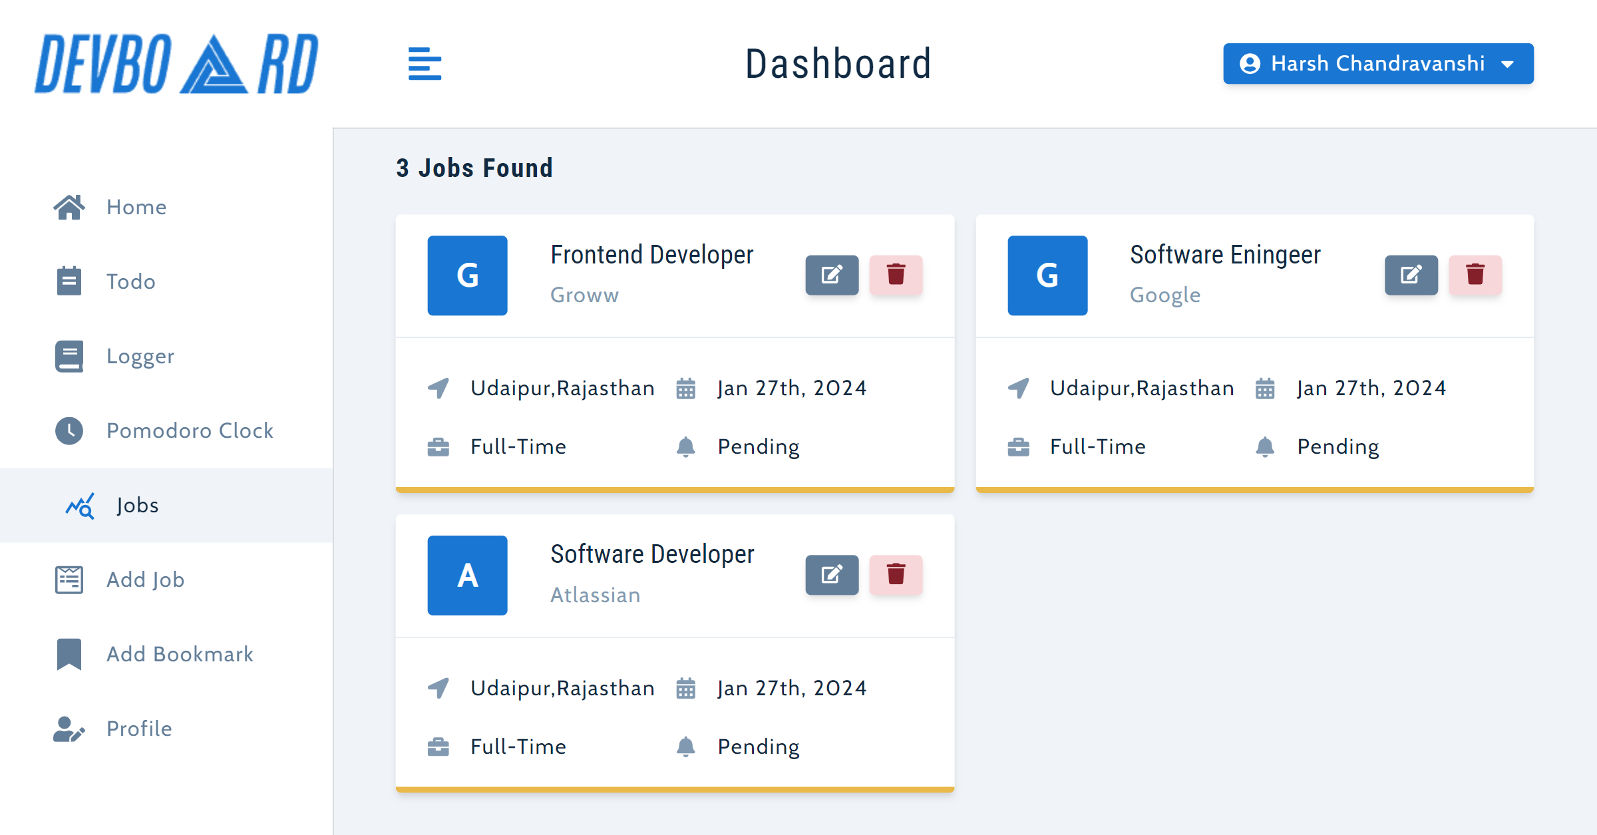This screenshot has width=1597, height=835.
Task: Click the location arrow icon in Atlassian card
Action: [x=439, y=688]
